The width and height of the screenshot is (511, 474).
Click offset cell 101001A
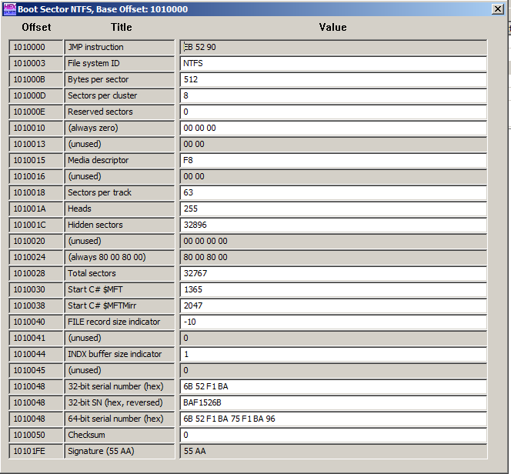(36, 209)
